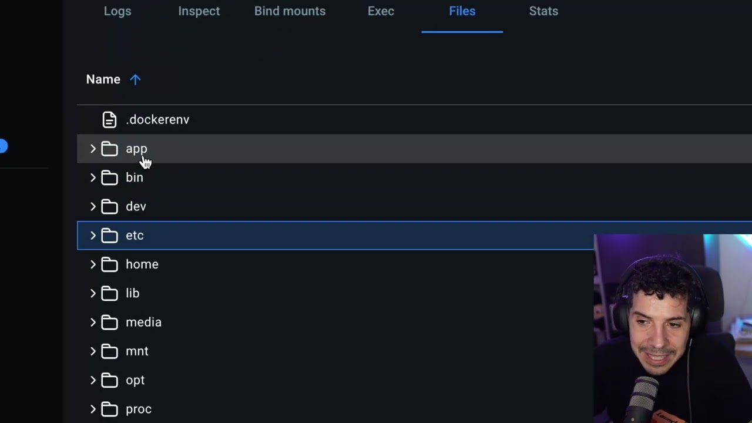Click the app folder icon

tap(109, 149)
